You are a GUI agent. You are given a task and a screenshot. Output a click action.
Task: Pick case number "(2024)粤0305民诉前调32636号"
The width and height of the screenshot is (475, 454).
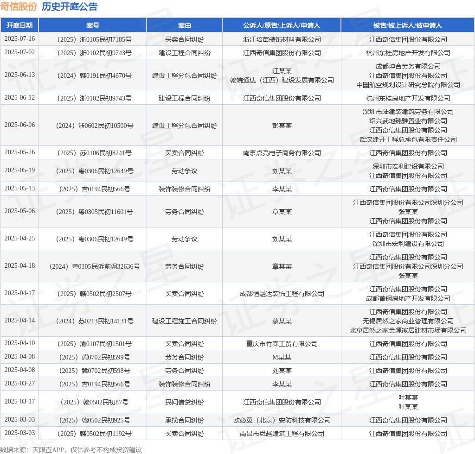point(95,266)
